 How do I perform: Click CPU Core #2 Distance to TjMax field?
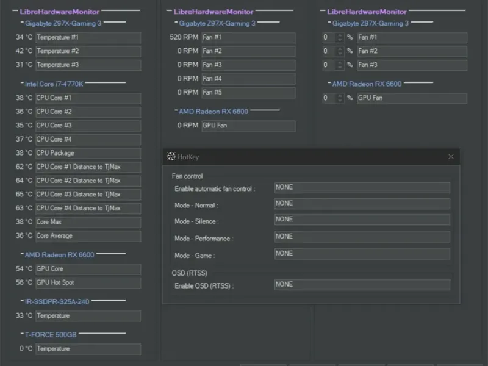tap(88, 181)
